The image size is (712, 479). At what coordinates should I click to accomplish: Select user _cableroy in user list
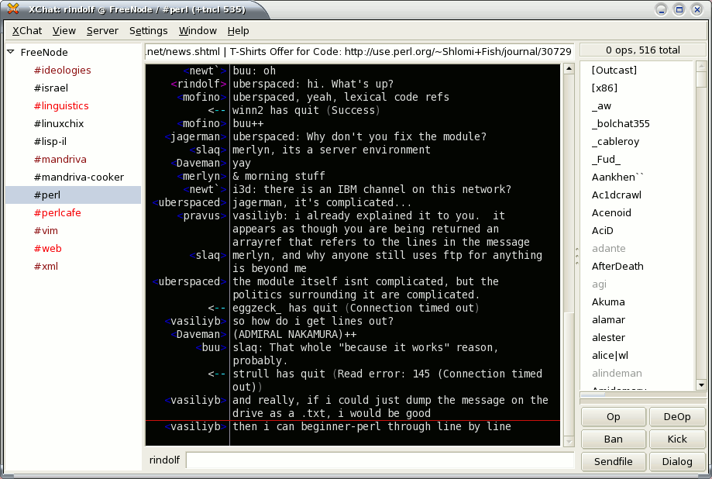pos(615,141)
